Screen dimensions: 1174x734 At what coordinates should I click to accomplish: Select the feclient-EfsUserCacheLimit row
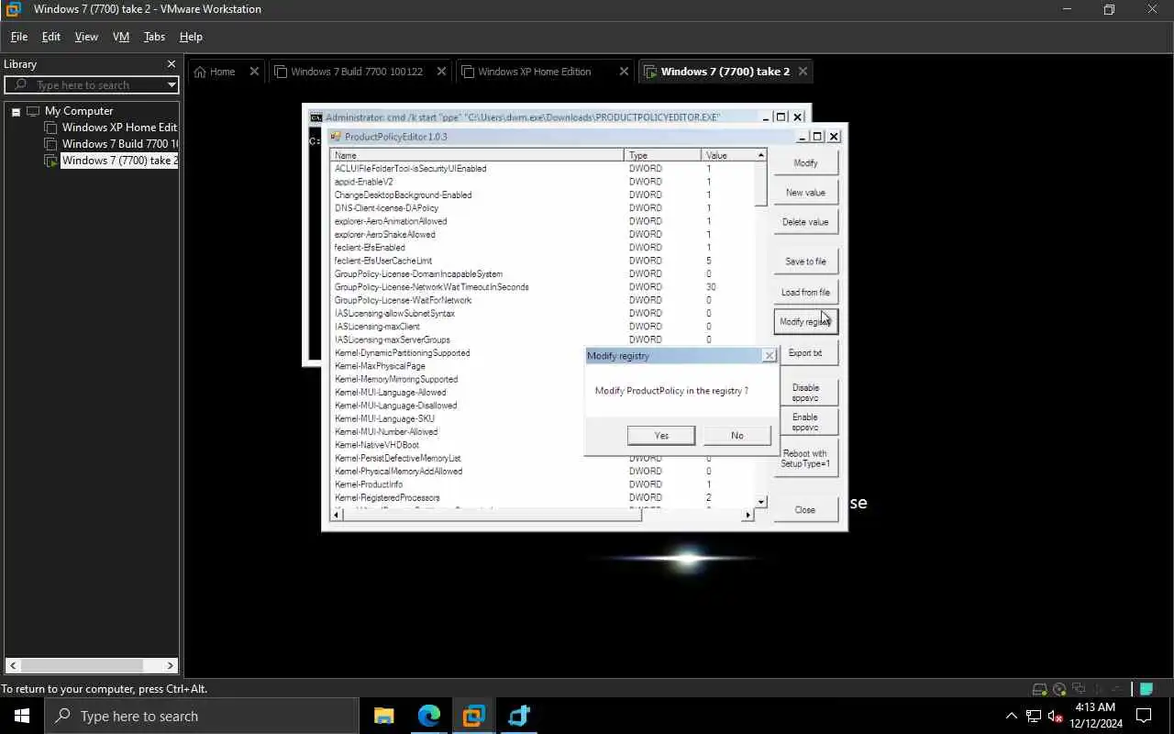pyautogui.click(x=543, y=261)
